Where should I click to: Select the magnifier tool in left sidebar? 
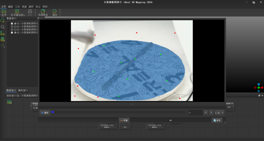coord(2,20)
